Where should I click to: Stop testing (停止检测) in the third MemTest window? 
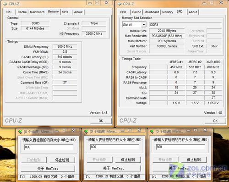[194, 160]
